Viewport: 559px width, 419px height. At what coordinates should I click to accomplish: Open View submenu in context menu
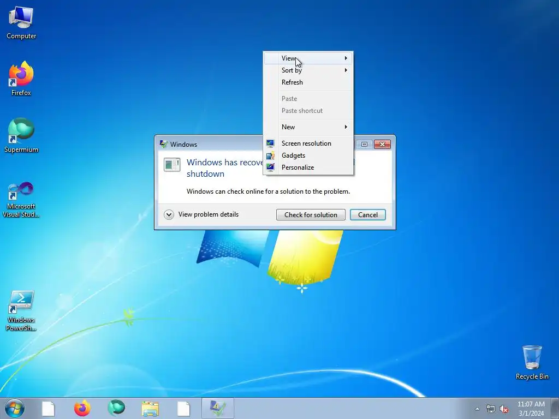tap(308, 58)
